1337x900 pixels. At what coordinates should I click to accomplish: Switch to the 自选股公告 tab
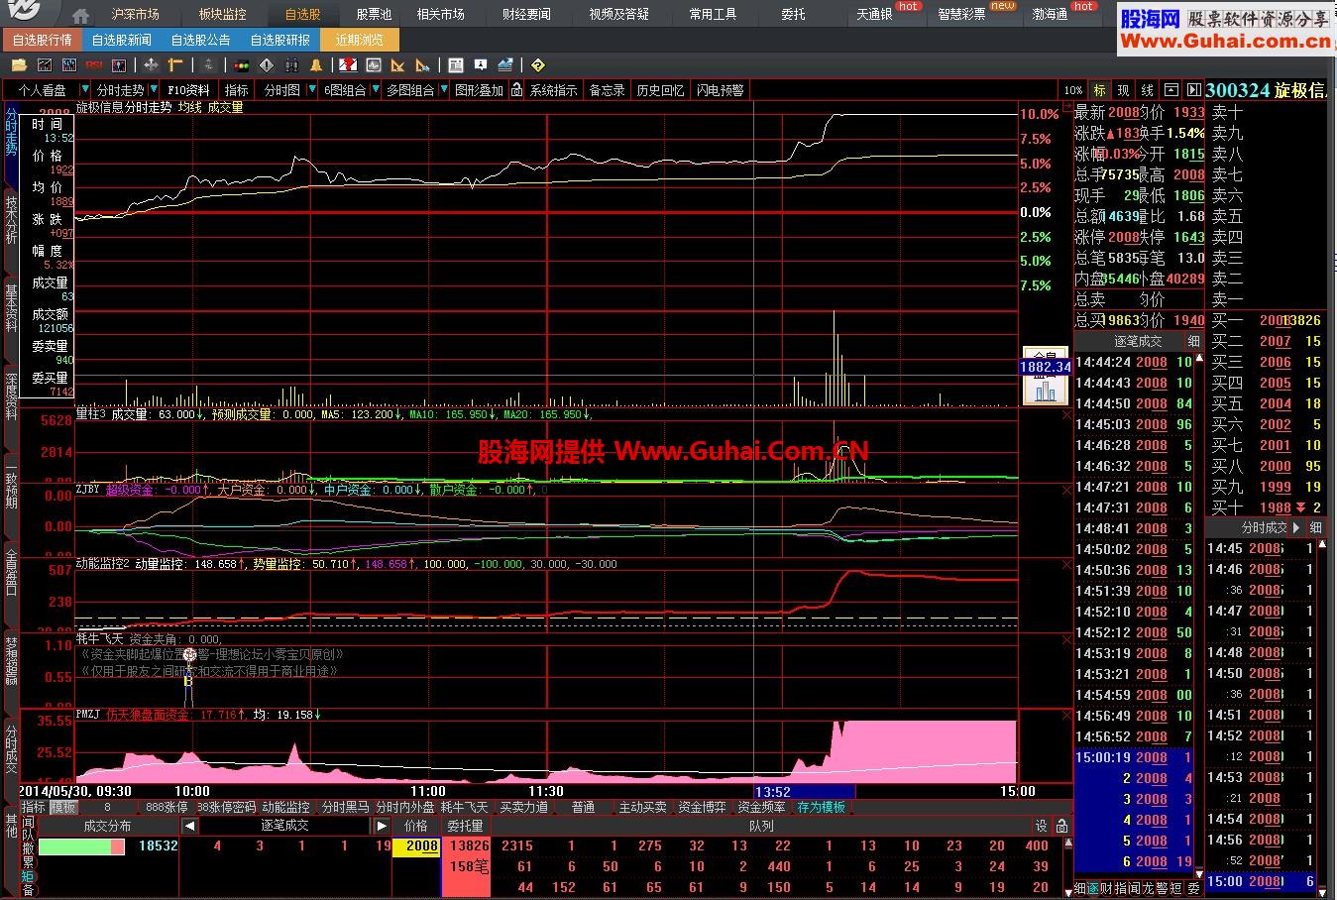[201, 41]
